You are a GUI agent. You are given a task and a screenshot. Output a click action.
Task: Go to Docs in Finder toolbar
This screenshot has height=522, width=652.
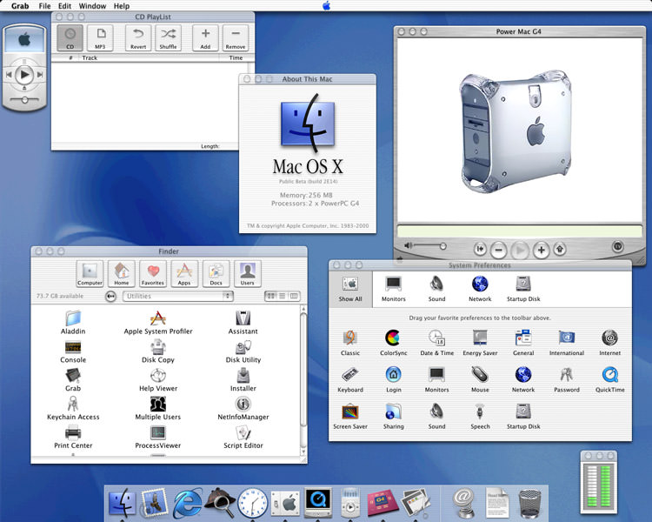pyautogui.click(x=216, y=273)
